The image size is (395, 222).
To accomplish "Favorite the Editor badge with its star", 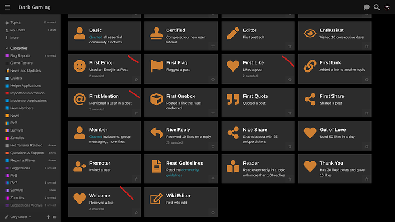I will point(290,46).
